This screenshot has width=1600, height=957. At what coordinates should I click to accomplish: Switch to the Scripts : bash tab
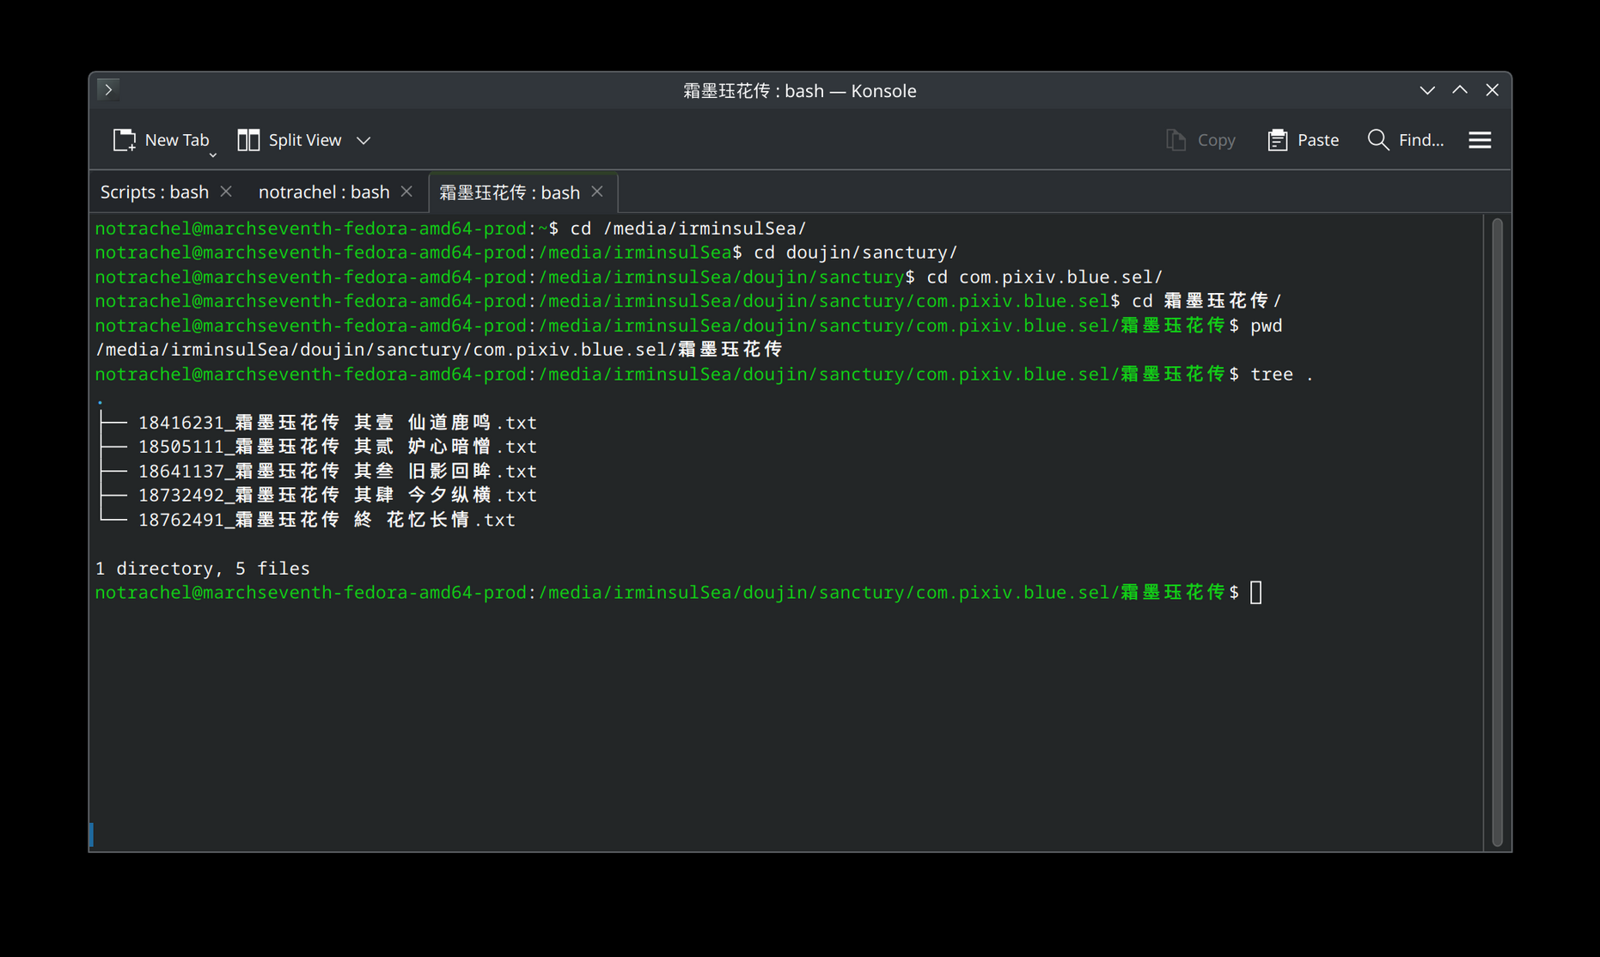155,192
